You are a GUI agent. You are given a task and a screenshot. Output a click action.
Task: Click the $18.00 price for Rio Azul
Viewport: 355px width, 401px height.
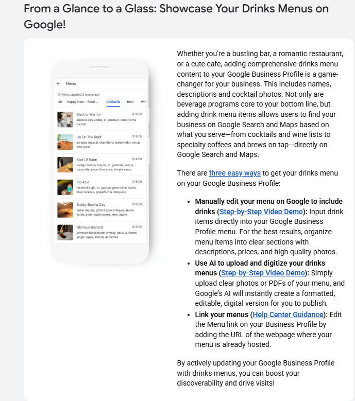(137, 182)
